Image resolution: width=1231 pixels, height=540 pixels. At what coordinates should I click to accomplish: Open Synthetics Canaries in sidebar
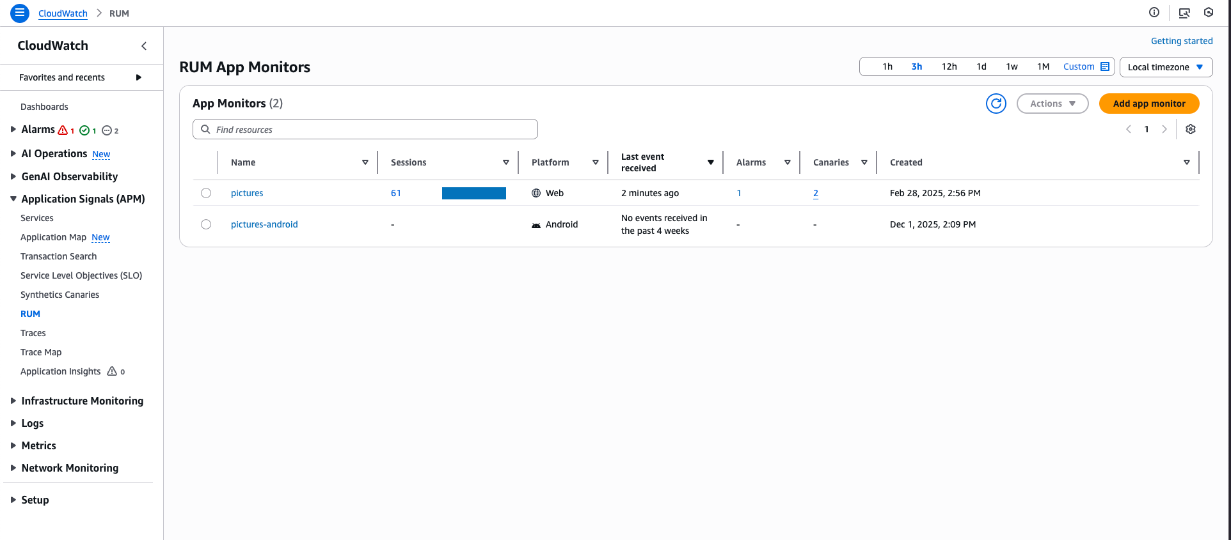(60, 295)
